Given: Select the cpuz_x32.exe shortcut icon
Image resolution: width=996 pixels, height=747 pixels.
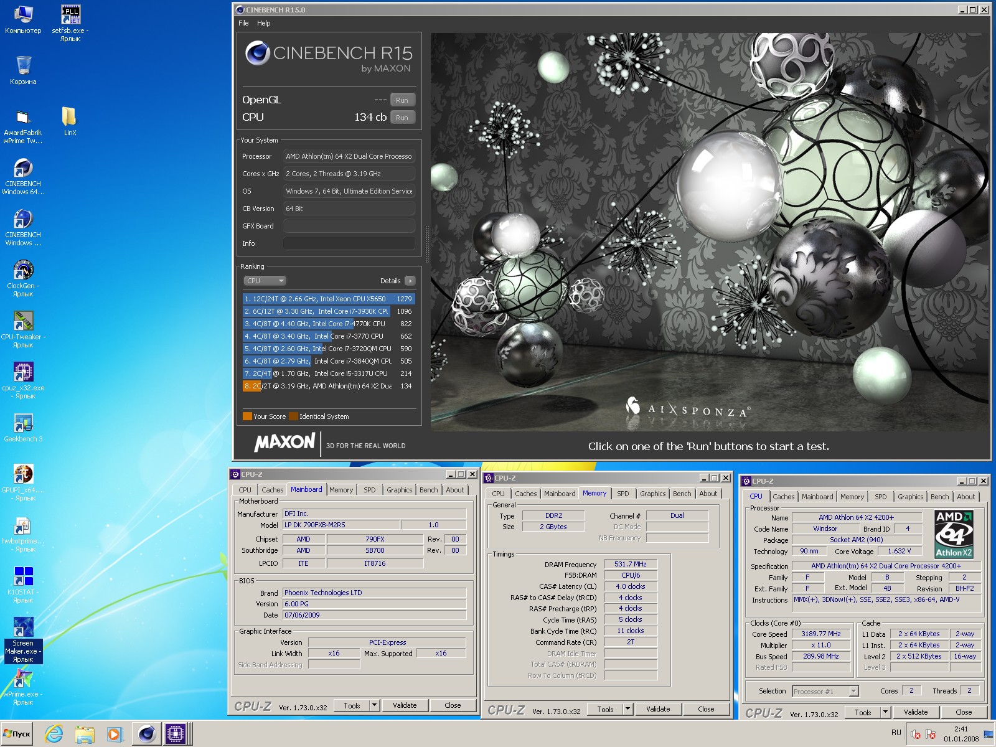Looking at the screenshot, I should click(x=23, y=380).
